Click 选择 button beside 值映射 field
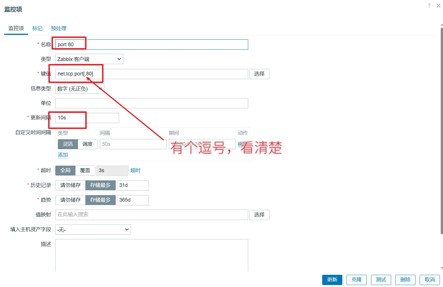443x287 pixels. point(259,215)
